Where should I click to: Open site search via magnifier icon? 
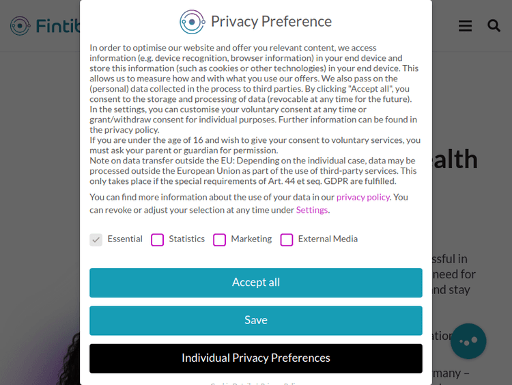click(494, 26)
